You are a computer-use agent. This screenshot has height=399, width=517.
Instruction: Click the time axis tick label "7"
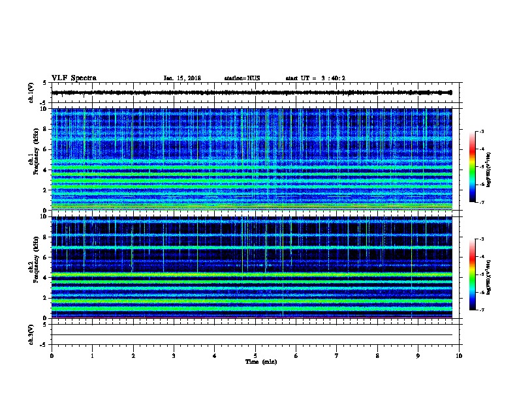337,356
